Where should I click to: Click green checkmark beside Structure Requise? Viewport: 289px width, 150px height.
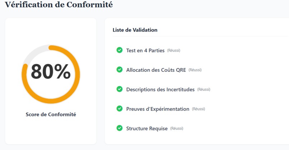click(x=119, y=128)
